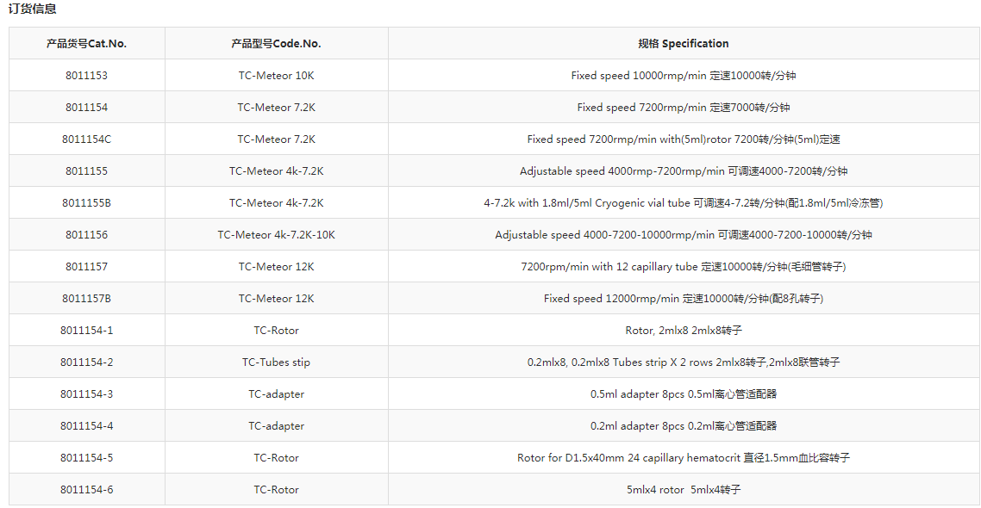Click the 产品型号Code.No. column header
Viewport: 981px width, 508px height.
(x=277, y=43)
